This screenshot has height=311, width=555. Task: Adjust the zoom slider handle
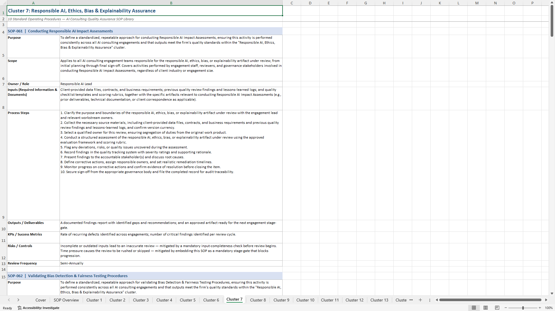[523, 308]
